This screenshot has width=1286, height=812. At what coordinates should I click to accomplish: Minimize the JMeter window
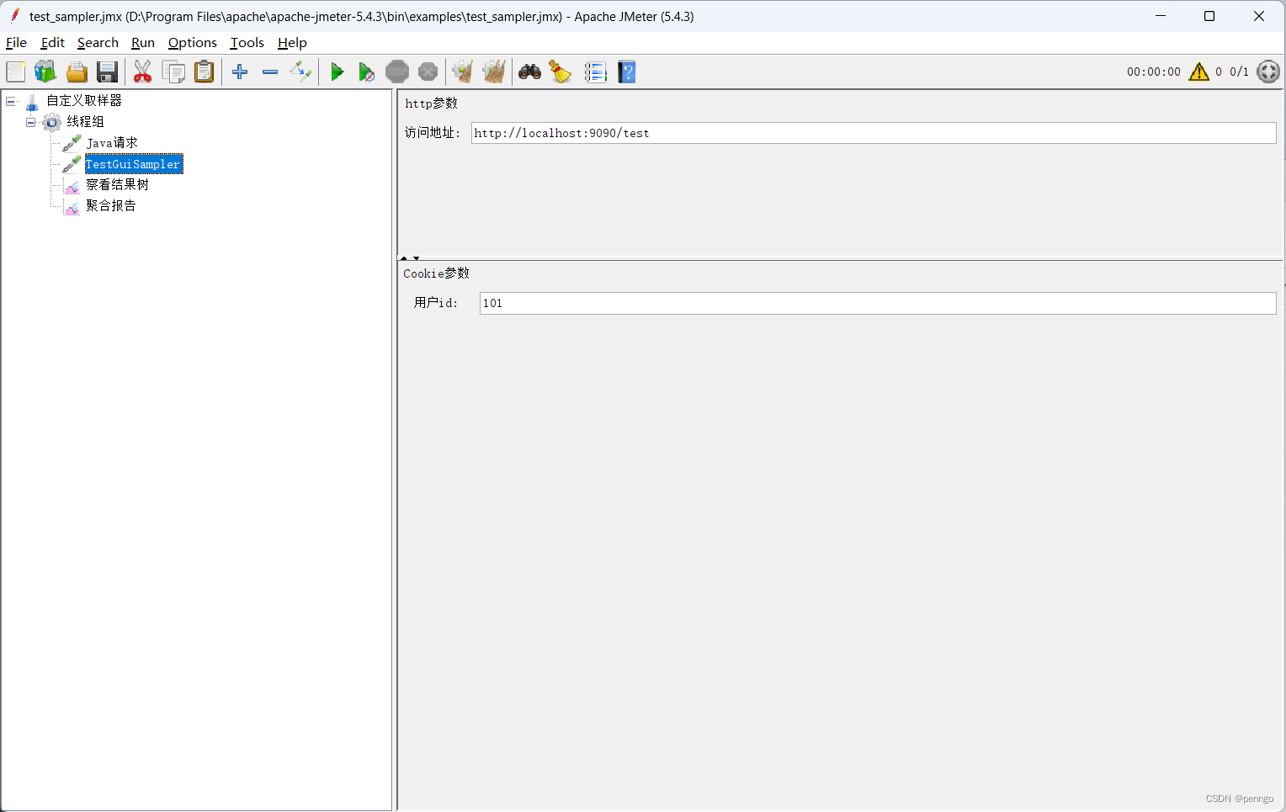(x=1161, y=16)
